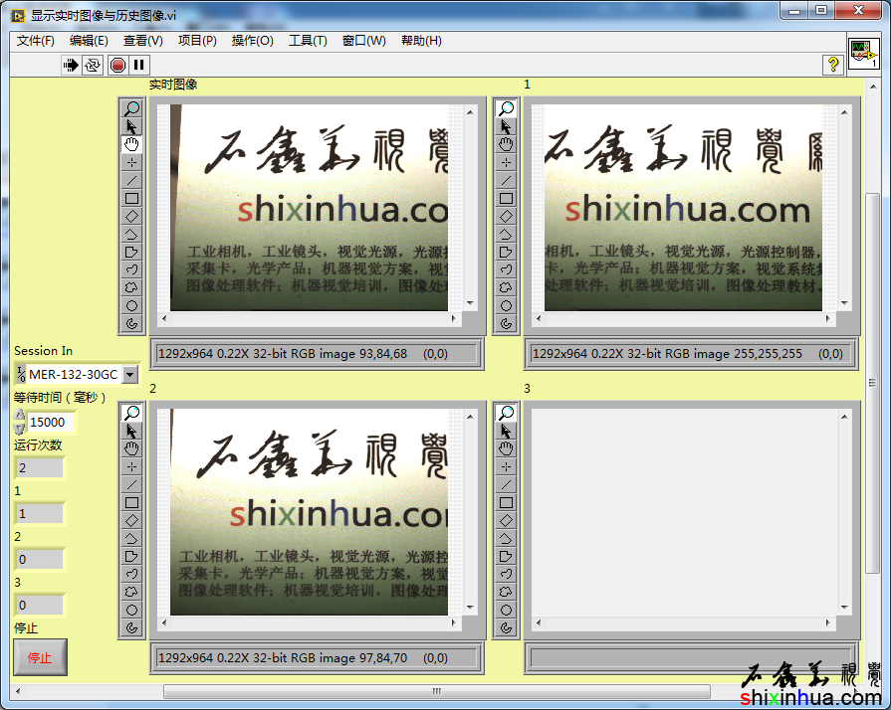891x710 pixels.
Task: Choose the Polygon tool in display 1 palette
Action: click(x=506, y=252)
